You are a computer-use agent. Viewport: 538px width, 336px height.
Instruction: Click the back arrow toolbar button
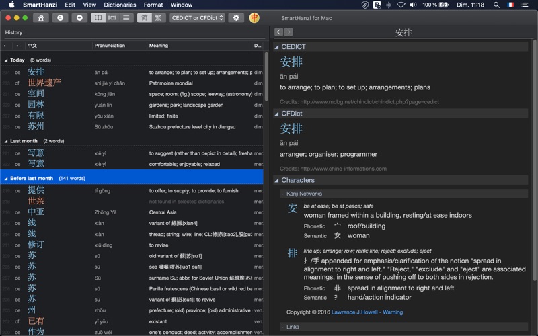79,18
